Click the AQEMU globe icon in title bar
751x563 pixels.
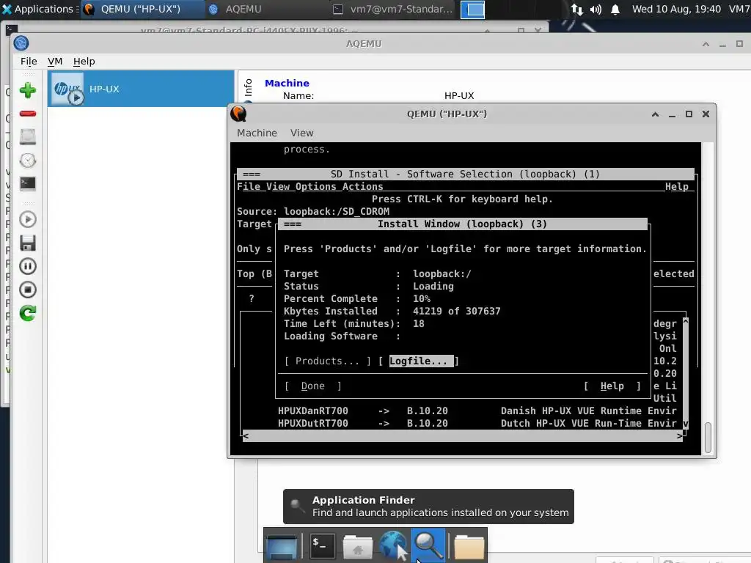tap(21, 43)
